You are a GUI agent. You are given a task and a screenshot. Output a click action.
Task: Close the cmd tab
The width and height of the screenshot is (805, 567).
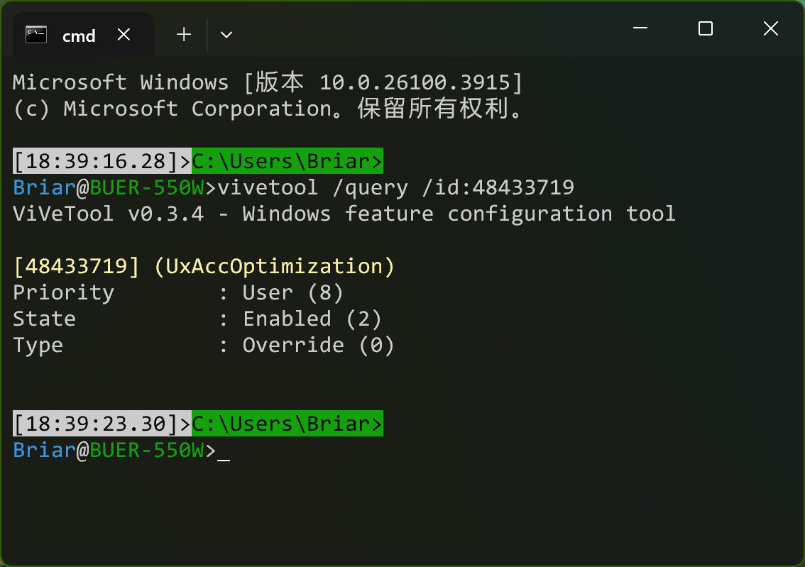124,35
